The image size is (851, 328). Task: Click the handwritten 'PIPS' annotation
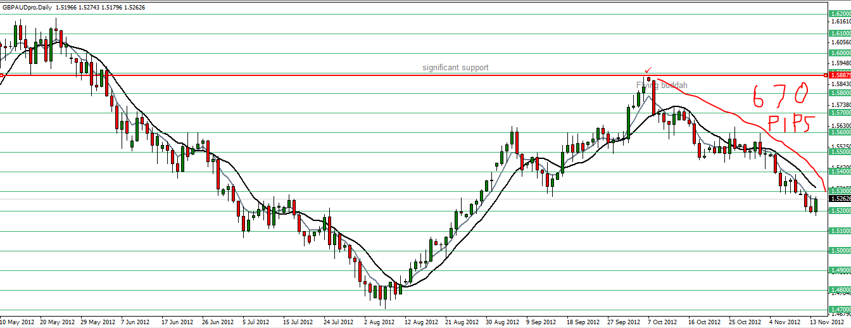788,123
